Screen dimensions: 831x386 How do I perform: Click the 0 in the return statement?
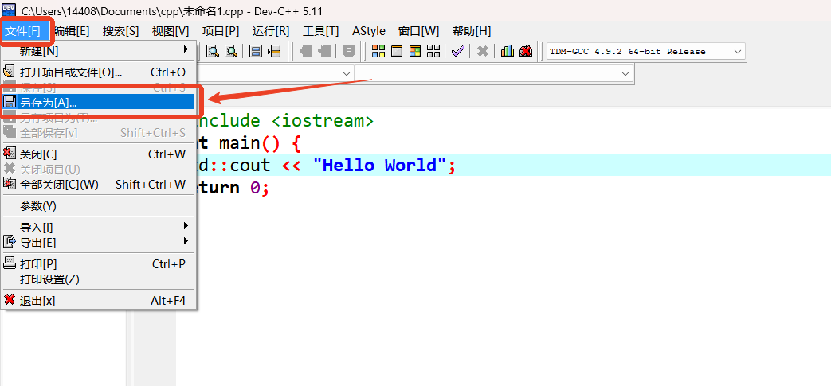pos(255,188)
